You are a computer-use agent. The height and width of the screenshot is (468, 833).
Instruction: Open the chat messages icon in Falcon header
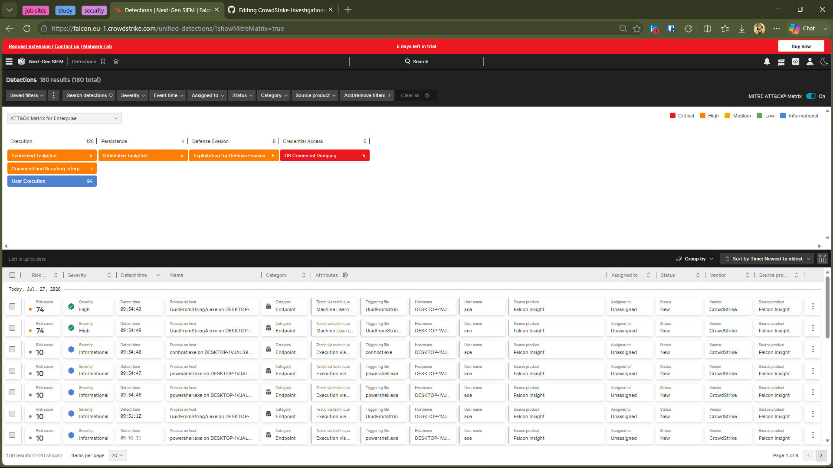781,62
